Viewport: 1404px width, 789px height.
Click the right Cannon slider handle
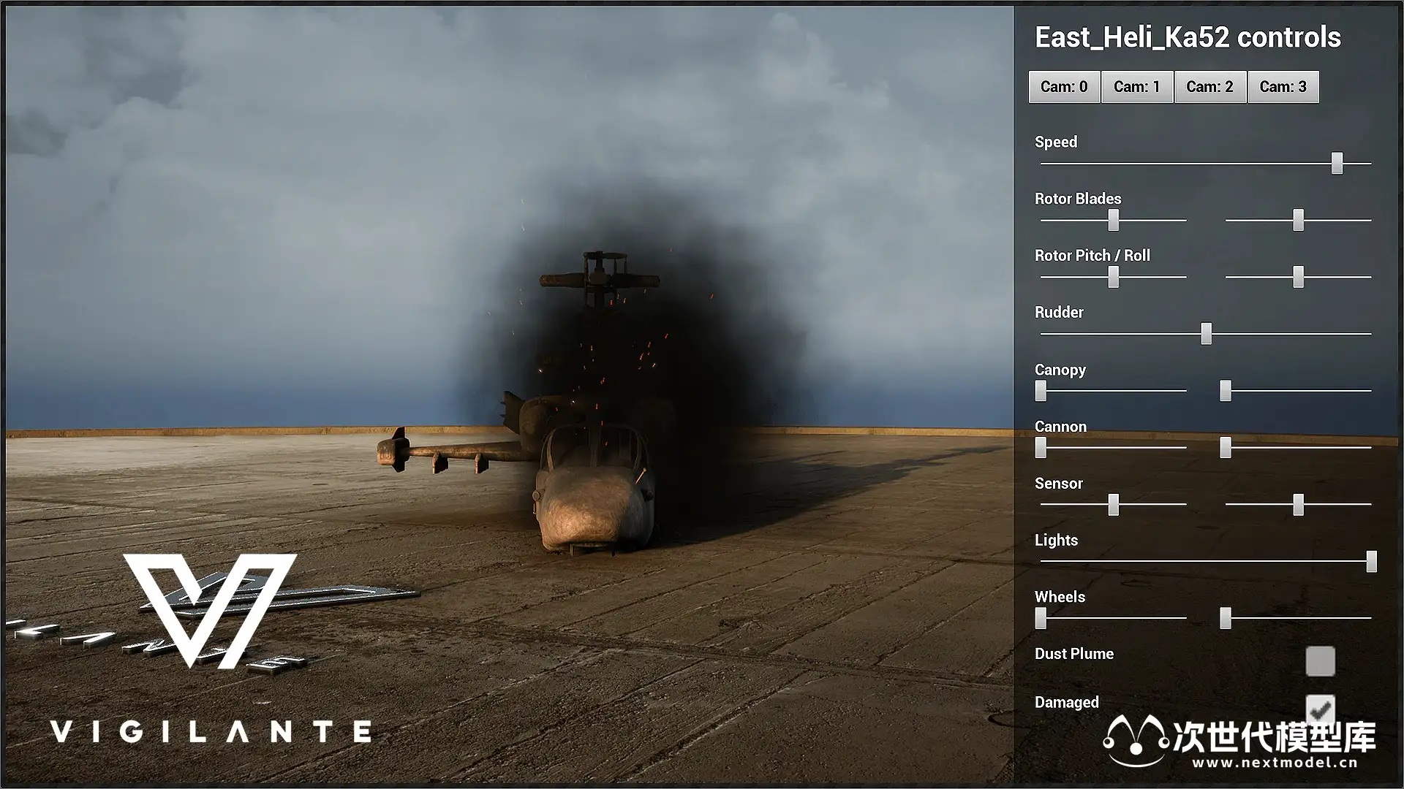(1226, 447)
